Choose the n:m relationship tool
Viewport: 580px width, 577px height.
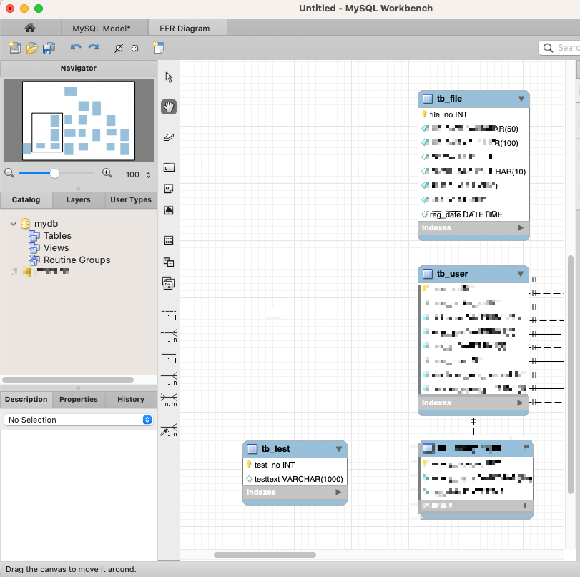[x=169, y=400]
